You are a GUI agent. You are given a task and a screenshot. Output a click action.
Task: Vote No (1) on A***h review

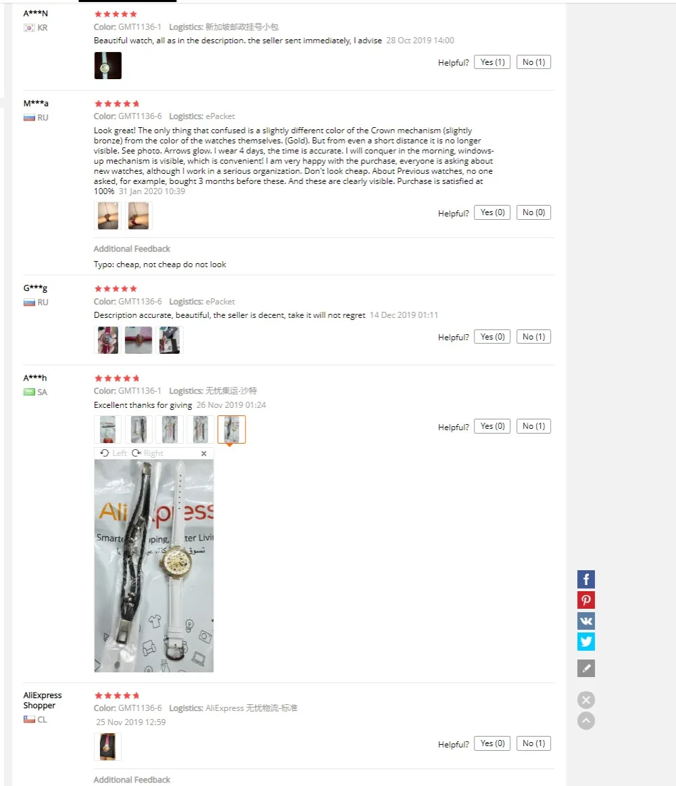coord(533,426)
